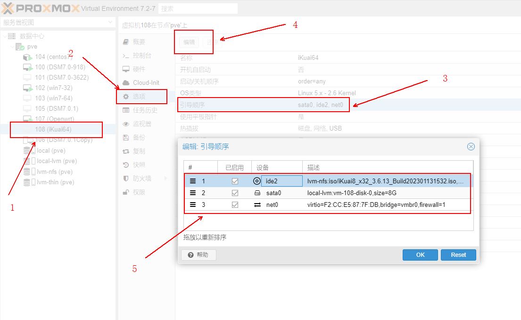Click the network icon for net0
Viewport: 521px width, 320px height.
pos(257,205)
